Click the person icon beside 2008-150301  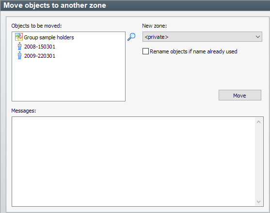(19, 47)
